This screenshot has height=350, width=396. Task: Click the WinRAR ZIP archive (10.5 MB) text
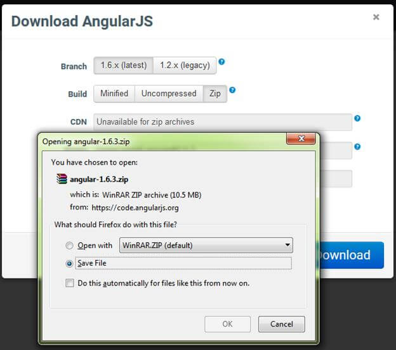[x=152, y=195]
